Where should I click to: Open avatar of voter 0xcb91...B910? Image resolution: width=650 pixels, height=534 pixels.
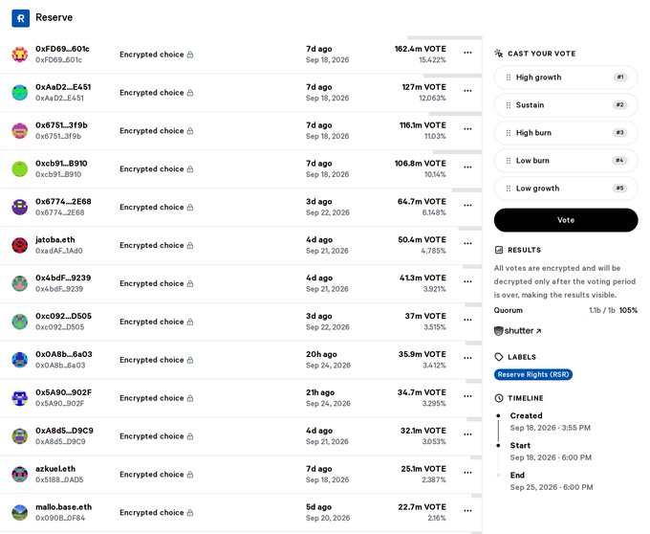pos(19,168)
